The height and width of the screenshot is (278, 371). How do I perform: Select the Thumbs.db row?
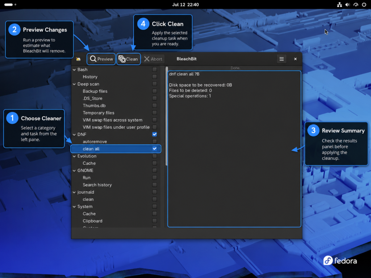click(116, 106)
